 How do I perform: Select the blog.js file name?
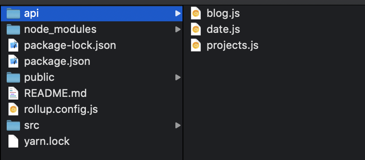tap(223, 13)
